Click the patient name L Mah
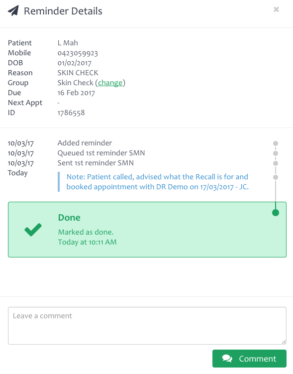Image resolution: width=293 pixels, height=374 pixels. (68, 43)
